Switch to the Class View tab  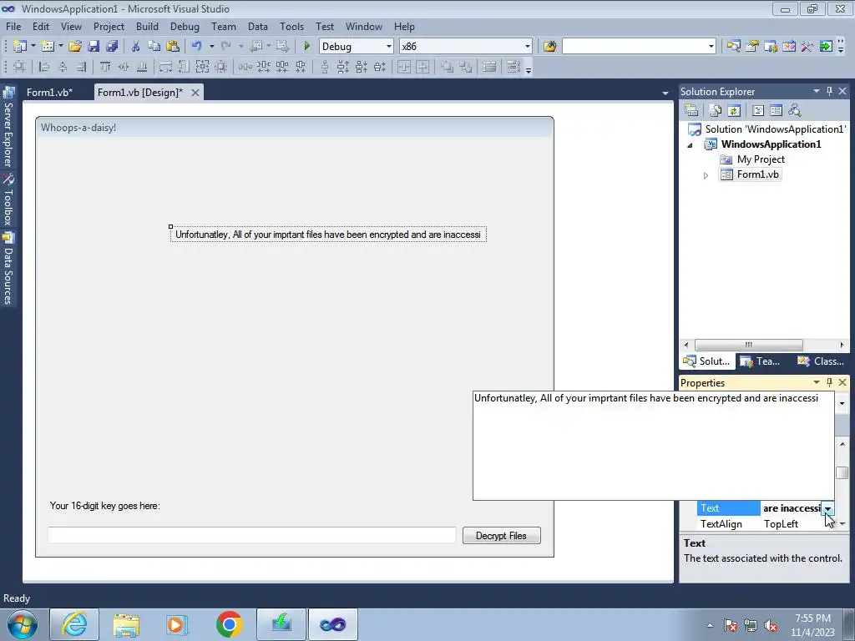point(821,361)
